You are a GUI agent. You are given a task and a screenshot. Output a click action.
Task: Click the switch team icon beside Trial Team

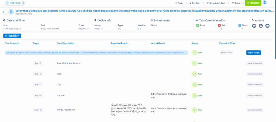tap(23, 3)
